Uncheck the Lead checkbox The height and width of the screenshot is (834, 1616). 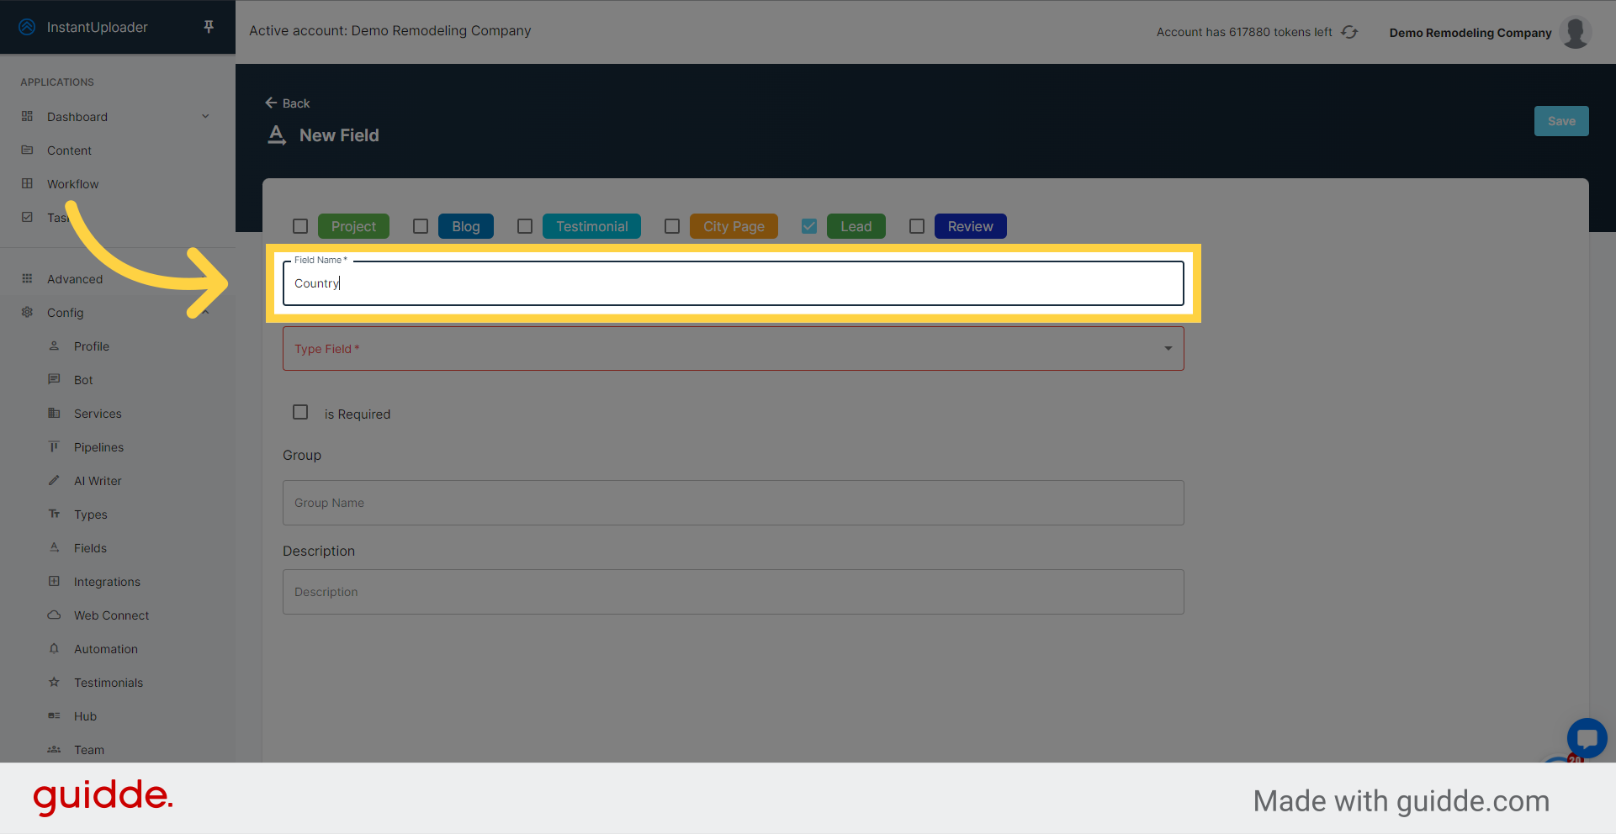click(x=809, y=226)
